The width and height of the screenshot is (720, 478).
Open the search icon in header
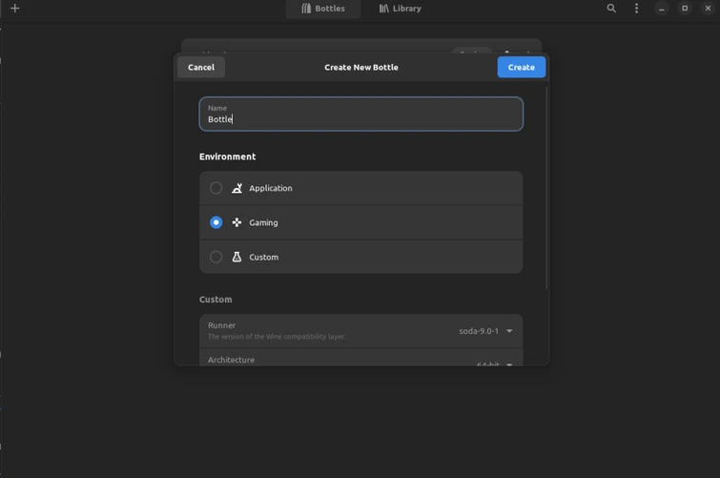coord(611,9)
